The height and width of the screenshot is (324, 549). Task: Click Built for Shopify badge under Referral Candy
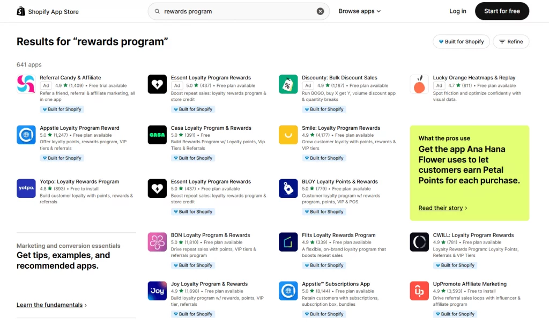click(62, 109)
